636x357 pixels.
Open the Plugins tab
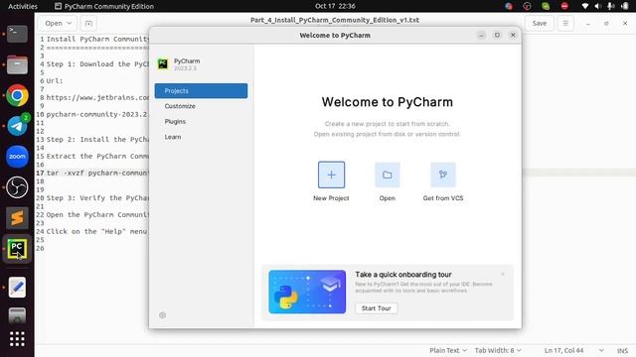point(175,121)
